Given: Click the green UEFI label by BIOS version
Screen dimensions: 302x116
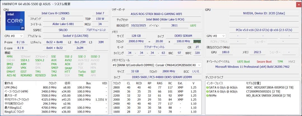Looking at the screenshot, I should (x=193, y=25).
